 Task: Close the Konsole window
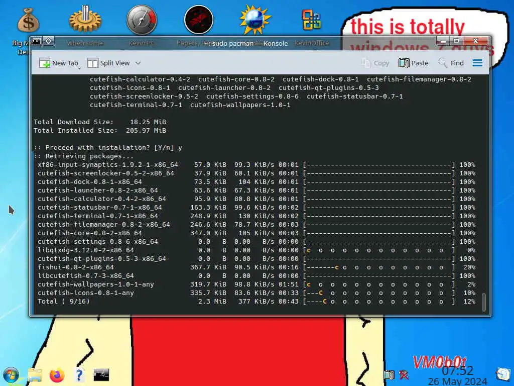[x=476, y=41]
